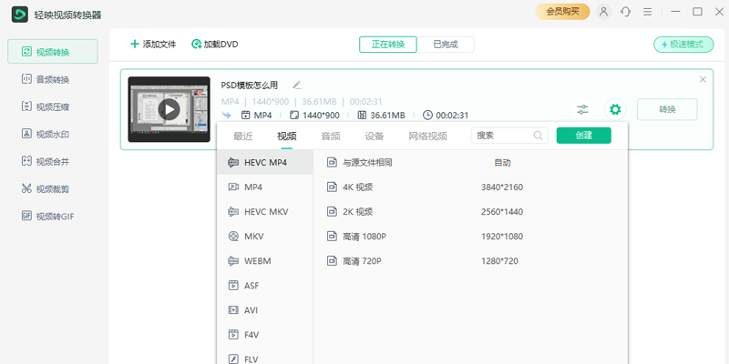
Task: Play the PSD模板怎么用 video thumbnail
Action: (169, 109)
